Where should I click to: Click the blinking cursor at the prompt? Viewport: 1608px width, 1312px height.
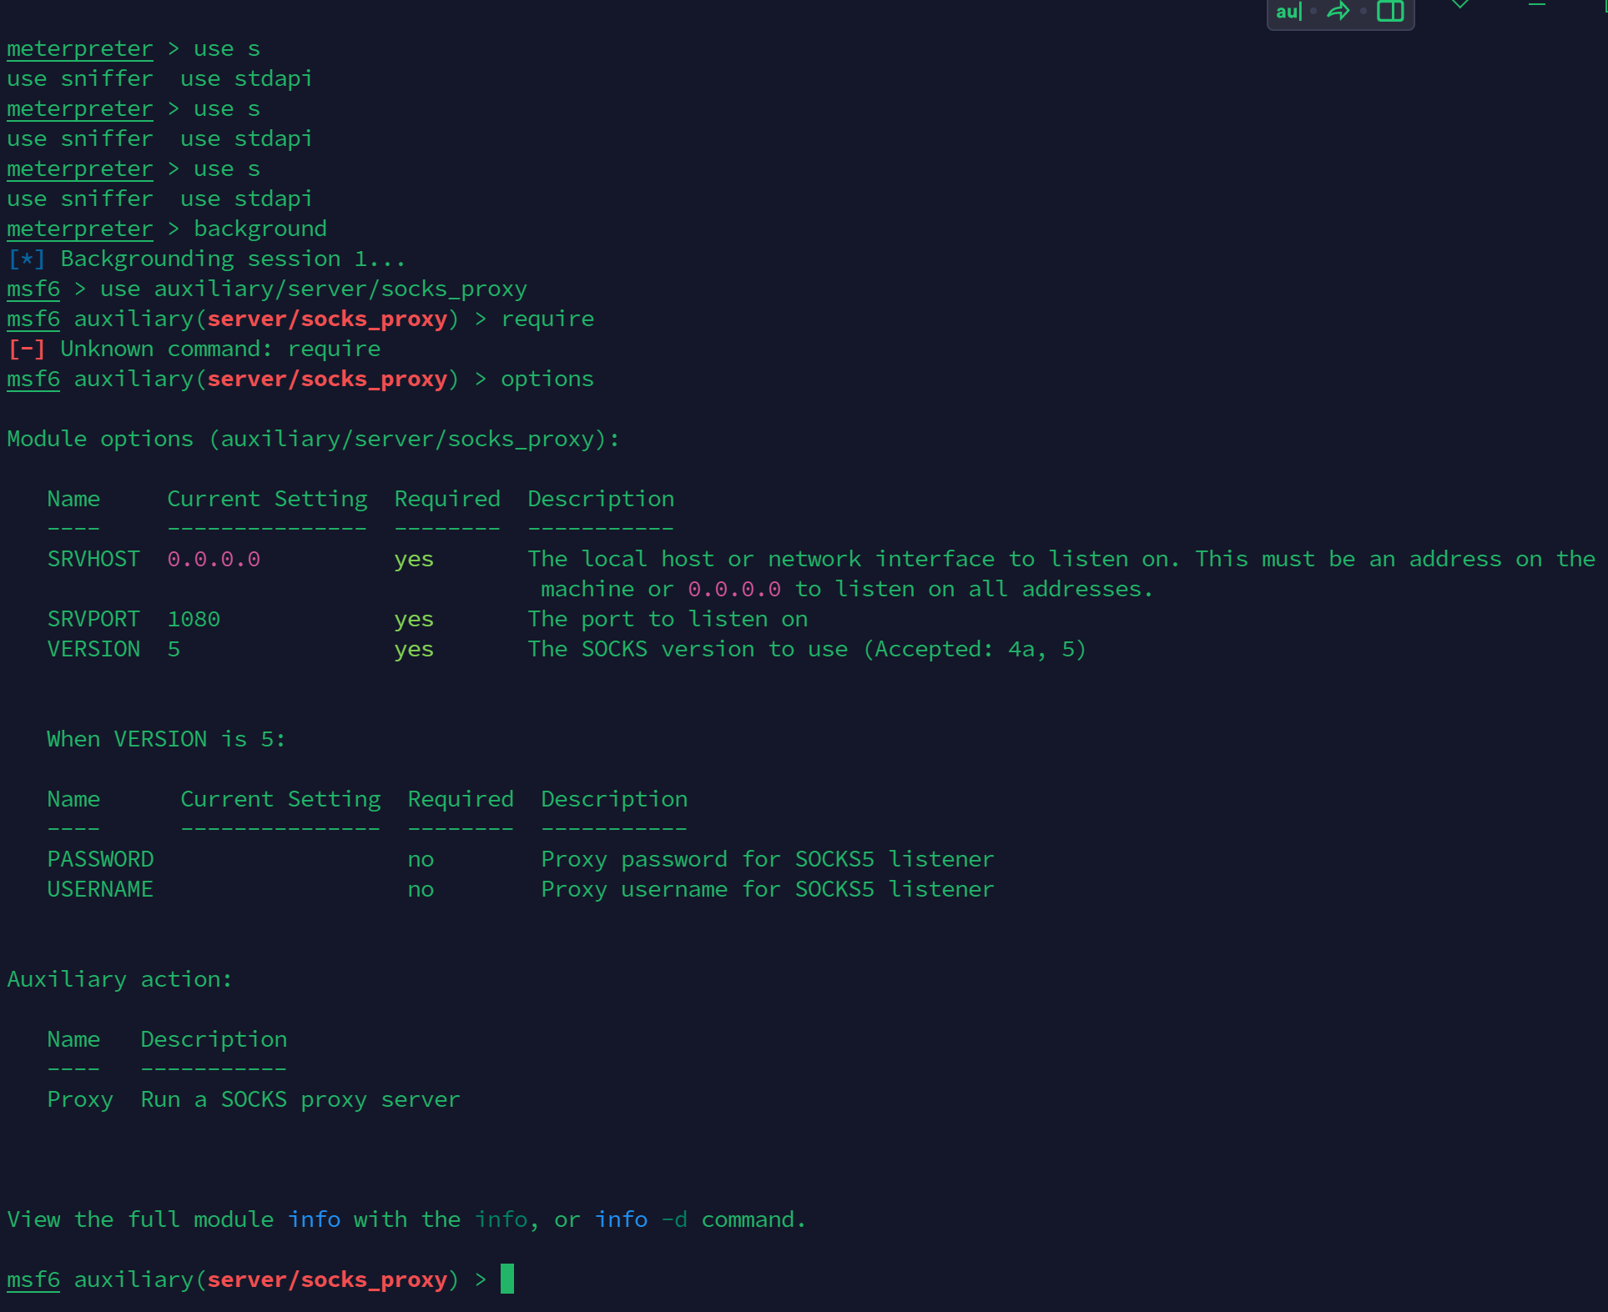click(x=507, y=1279)
